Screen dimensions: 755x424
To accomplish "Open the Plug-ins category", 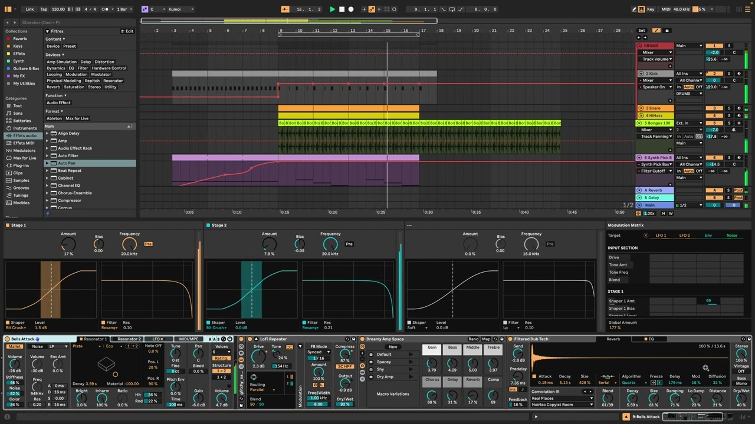I will point(21,165).
